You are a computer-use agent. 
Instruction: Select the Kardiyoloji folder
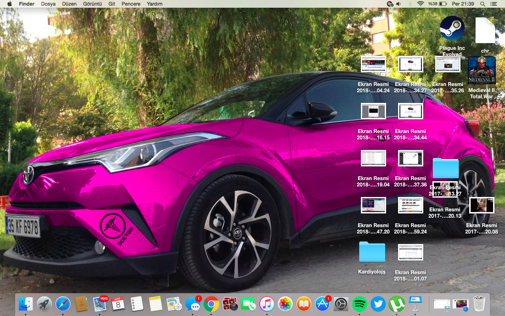tap(372, 251)
